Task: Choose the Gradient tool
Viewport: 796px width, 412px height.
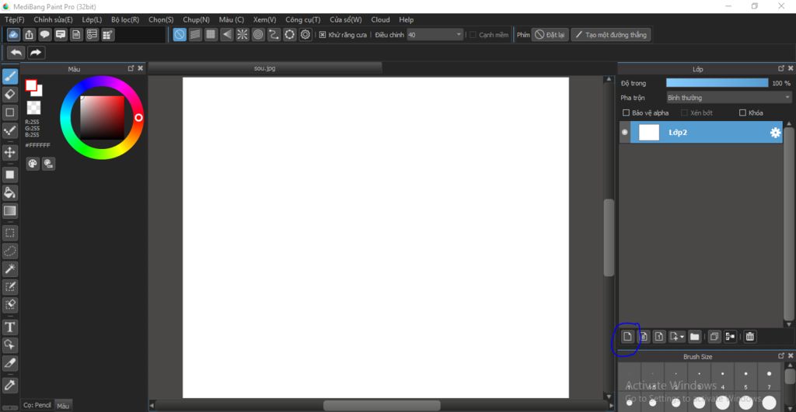Action: coord(9,211)
